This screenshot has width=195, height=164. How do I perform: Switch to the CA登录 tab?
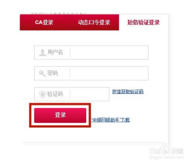(44, 22)
